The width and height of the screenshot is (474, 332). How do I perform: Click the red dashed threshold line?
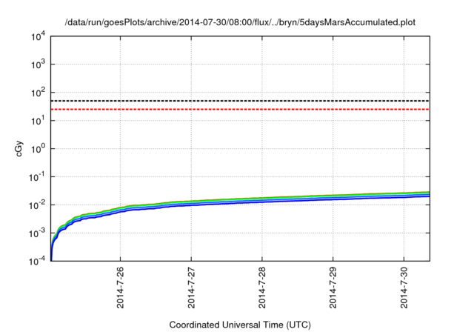tap(240, 110)
